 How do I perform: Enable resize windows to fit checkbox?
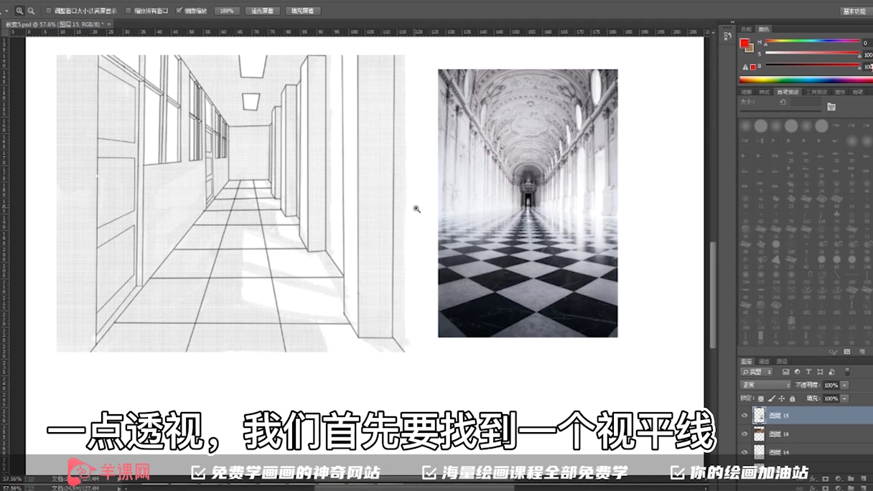pos(49,11)
